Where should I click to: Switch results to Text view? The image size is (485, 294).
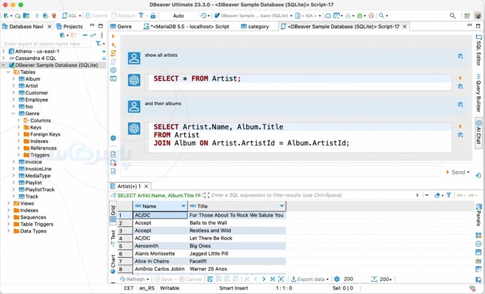(113, 238)
